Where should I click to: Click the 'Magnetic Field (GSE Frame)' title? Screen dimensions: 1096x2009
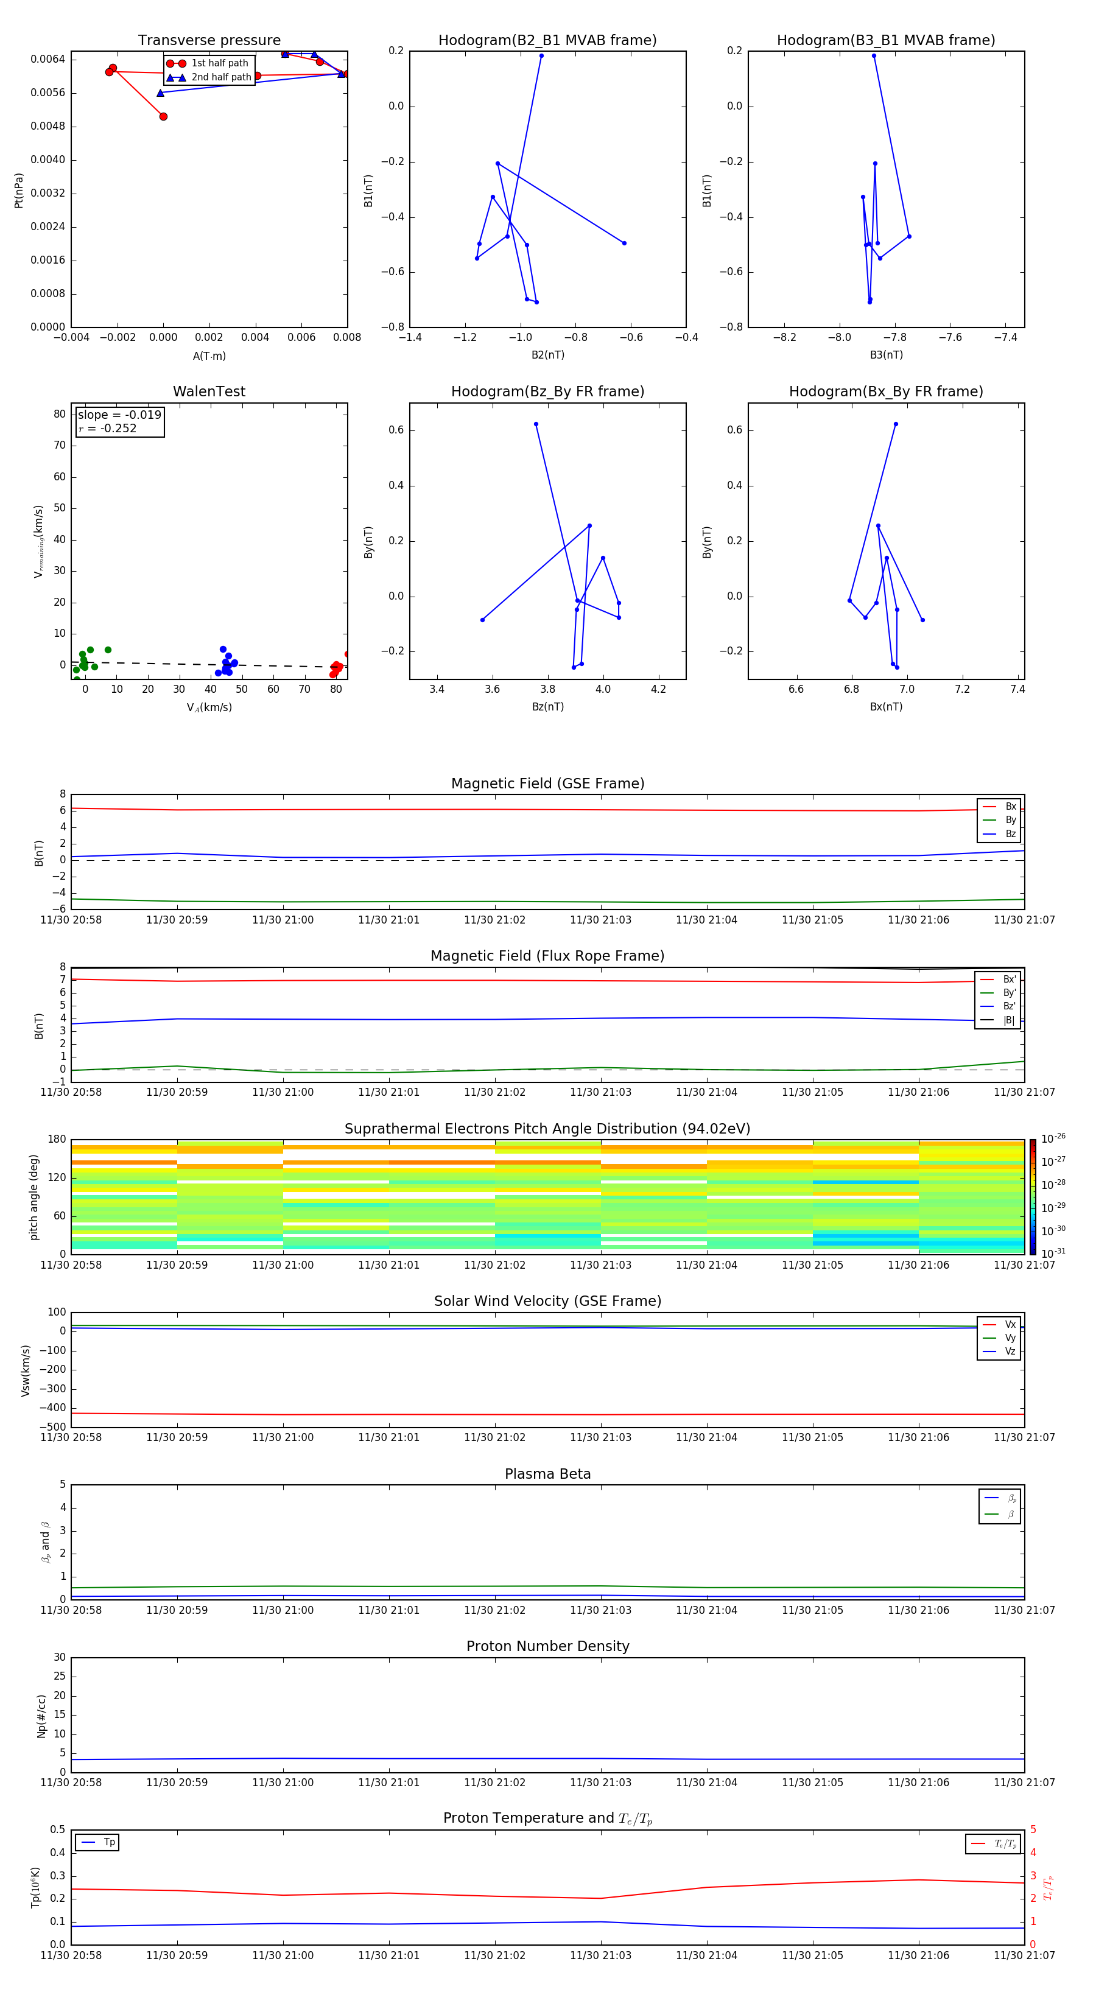click(547, 783)
